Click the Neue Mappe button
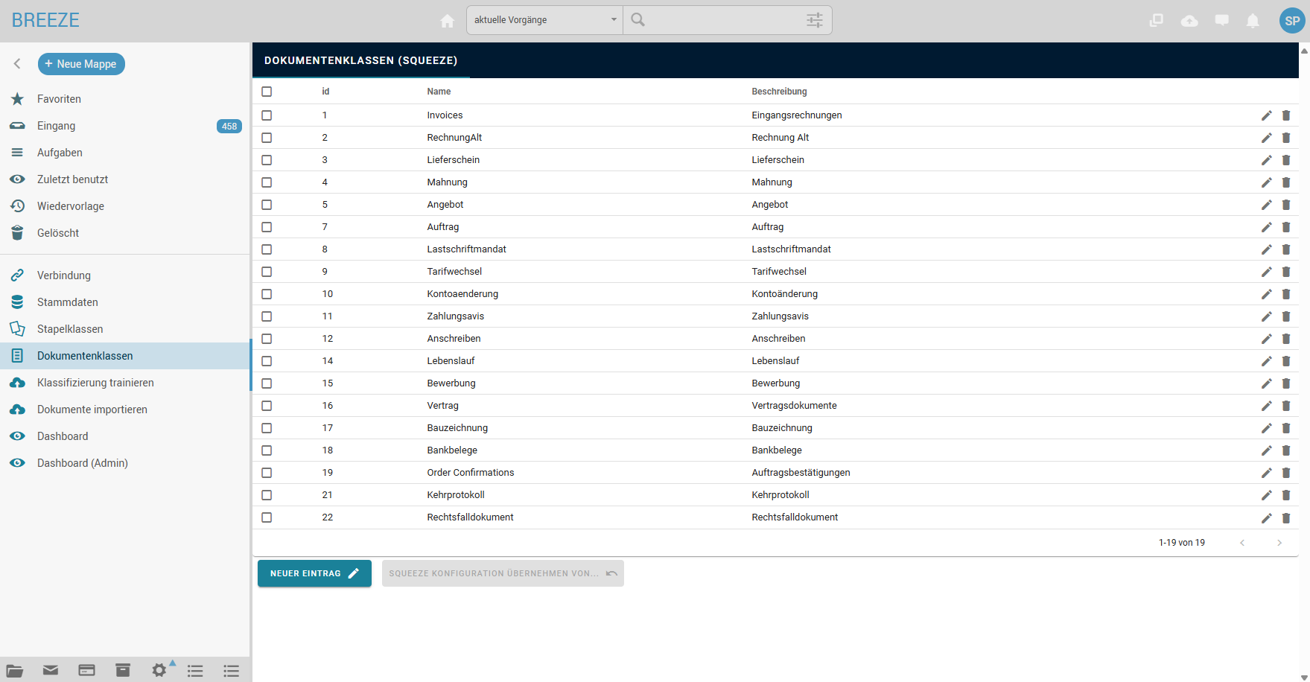 pyautogui.click(x=81, y=64)
